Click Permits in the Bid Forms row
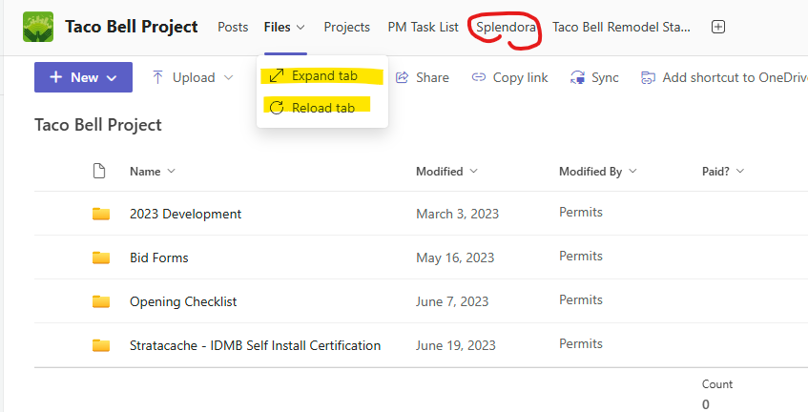 581,256
